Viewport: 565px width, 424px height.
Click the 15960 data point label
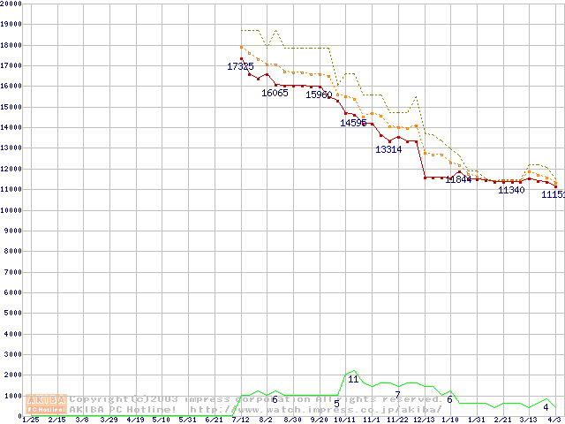319,95
